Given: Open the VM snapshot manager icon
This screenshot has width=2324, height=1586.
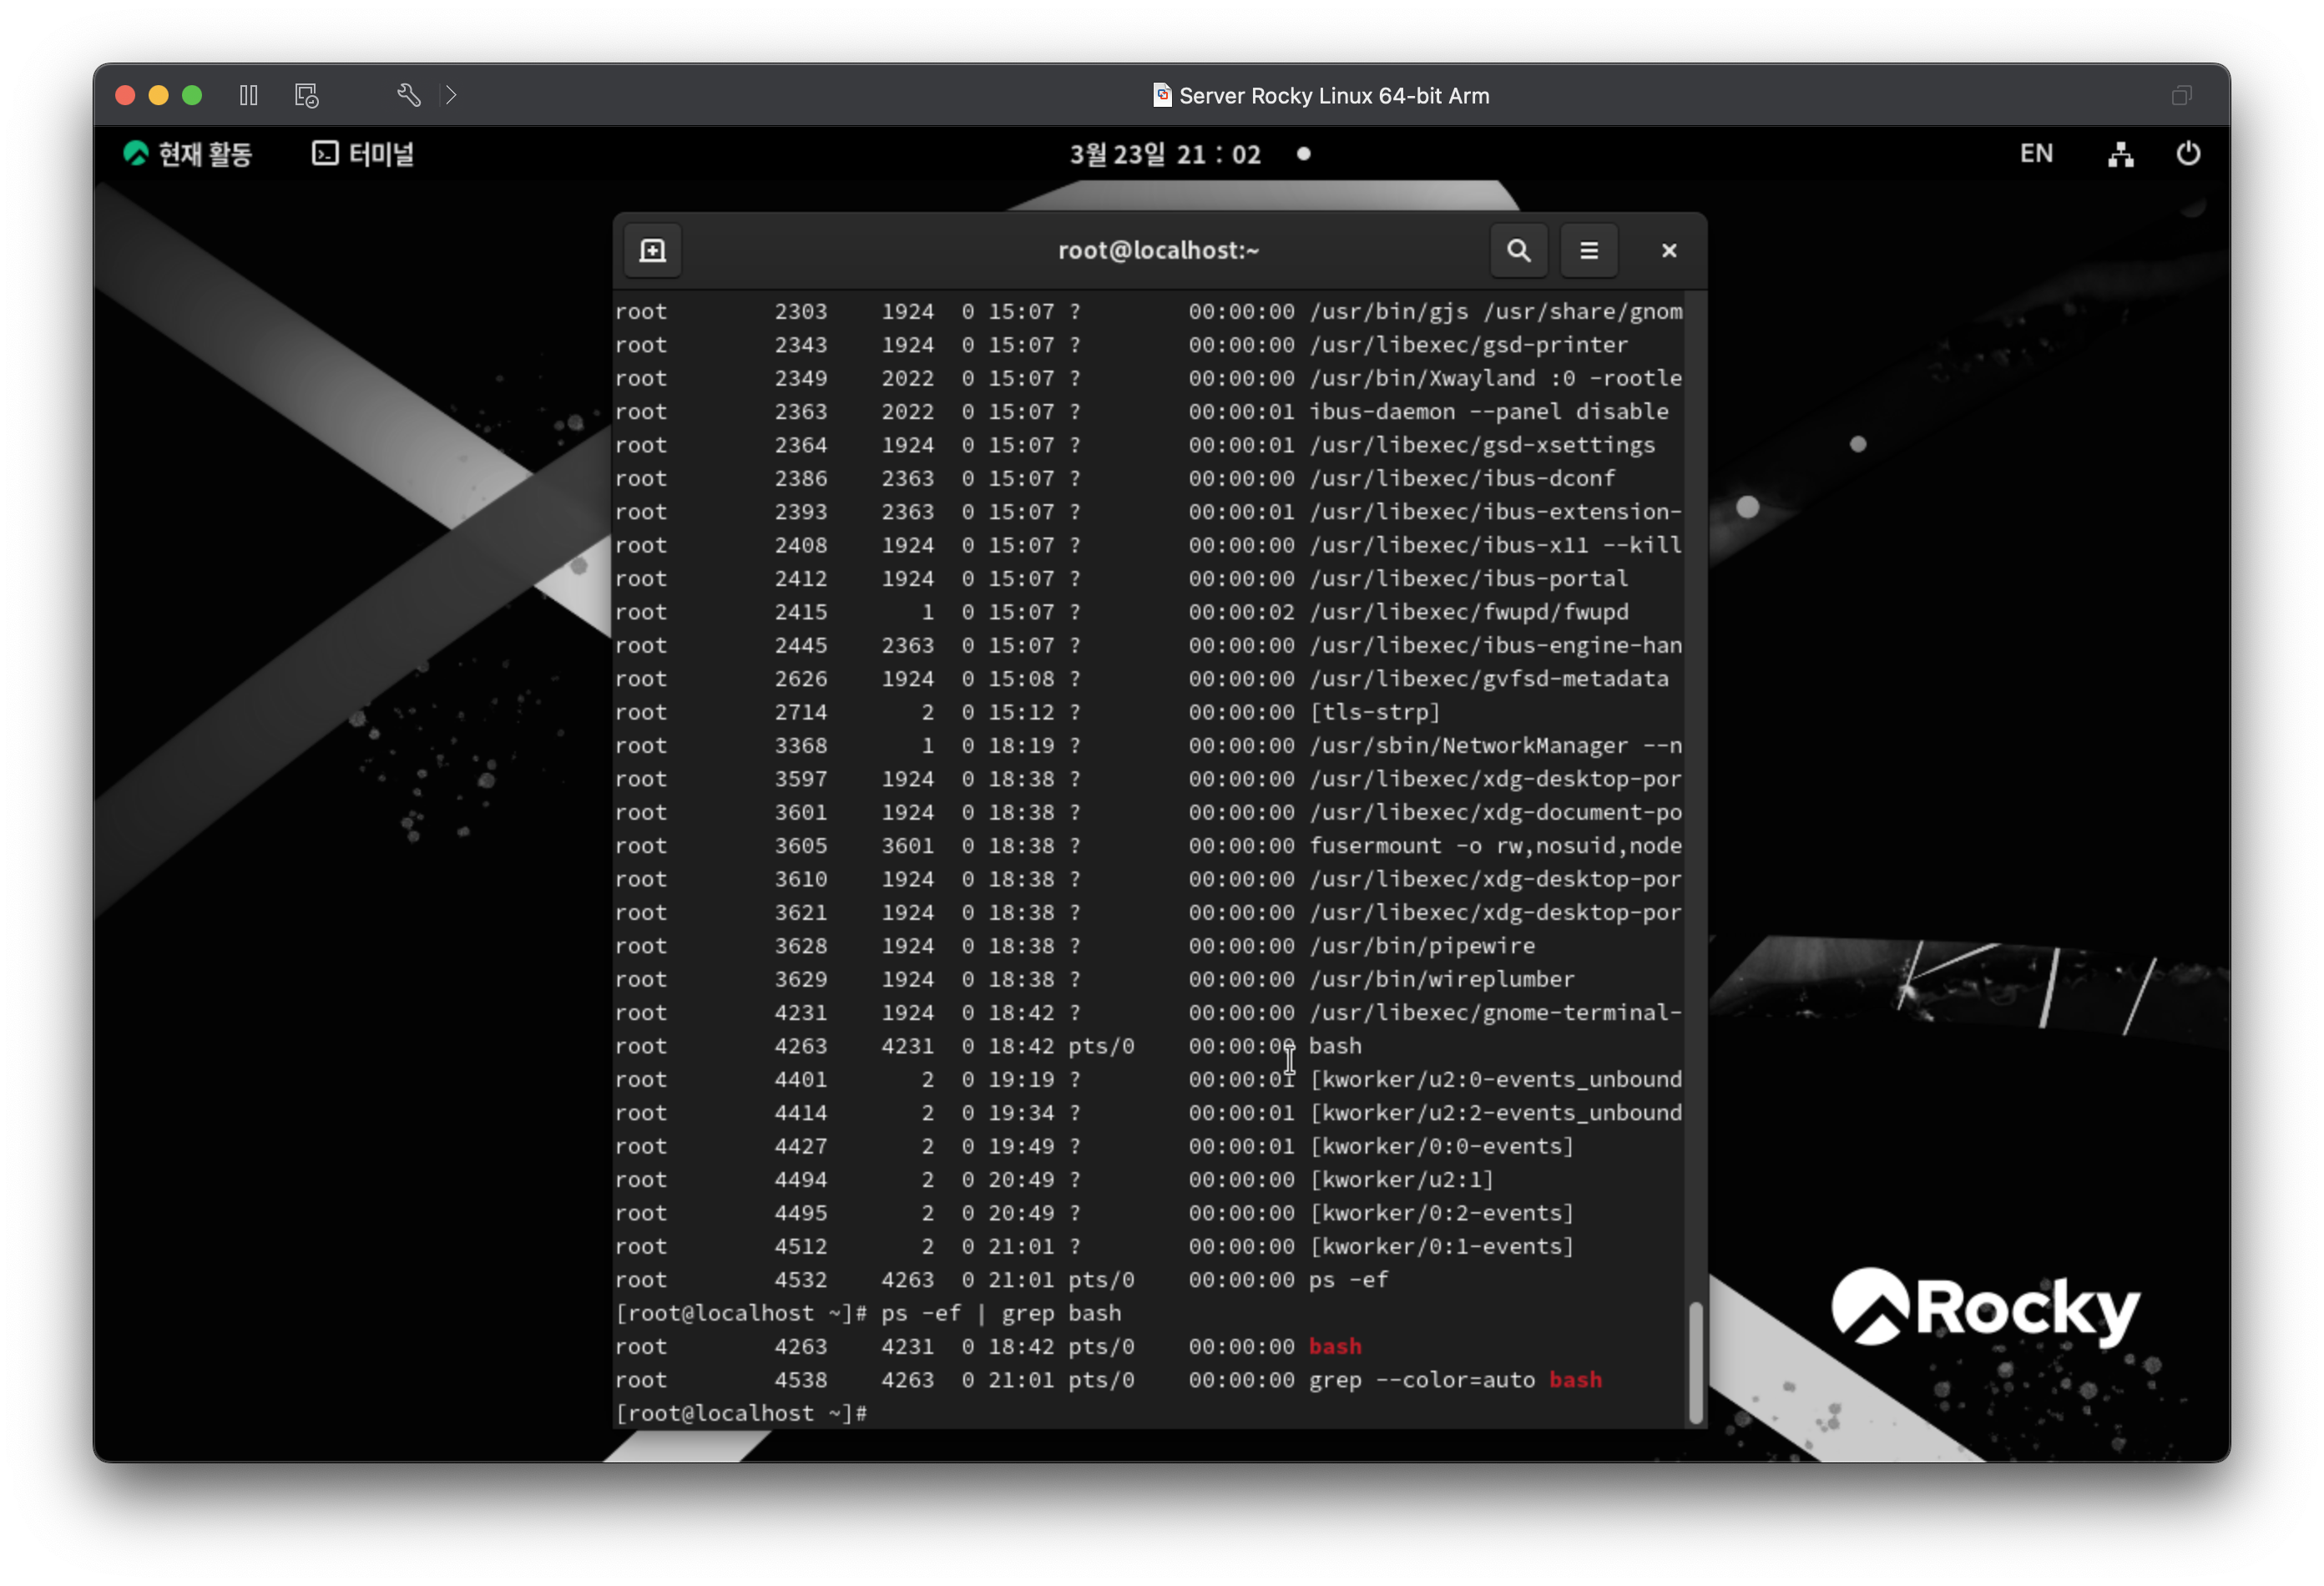Looking at the screenshot, I should click(306, 95).
